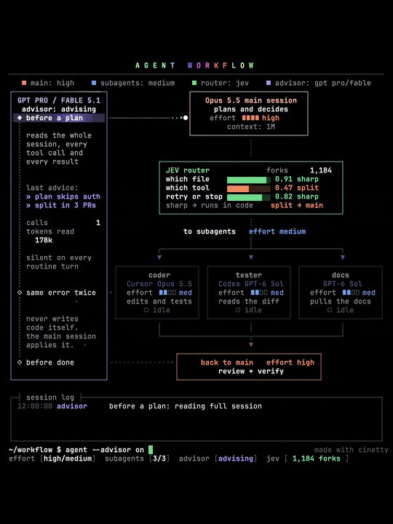Click the idle circle in the docs box

(330, 310)
